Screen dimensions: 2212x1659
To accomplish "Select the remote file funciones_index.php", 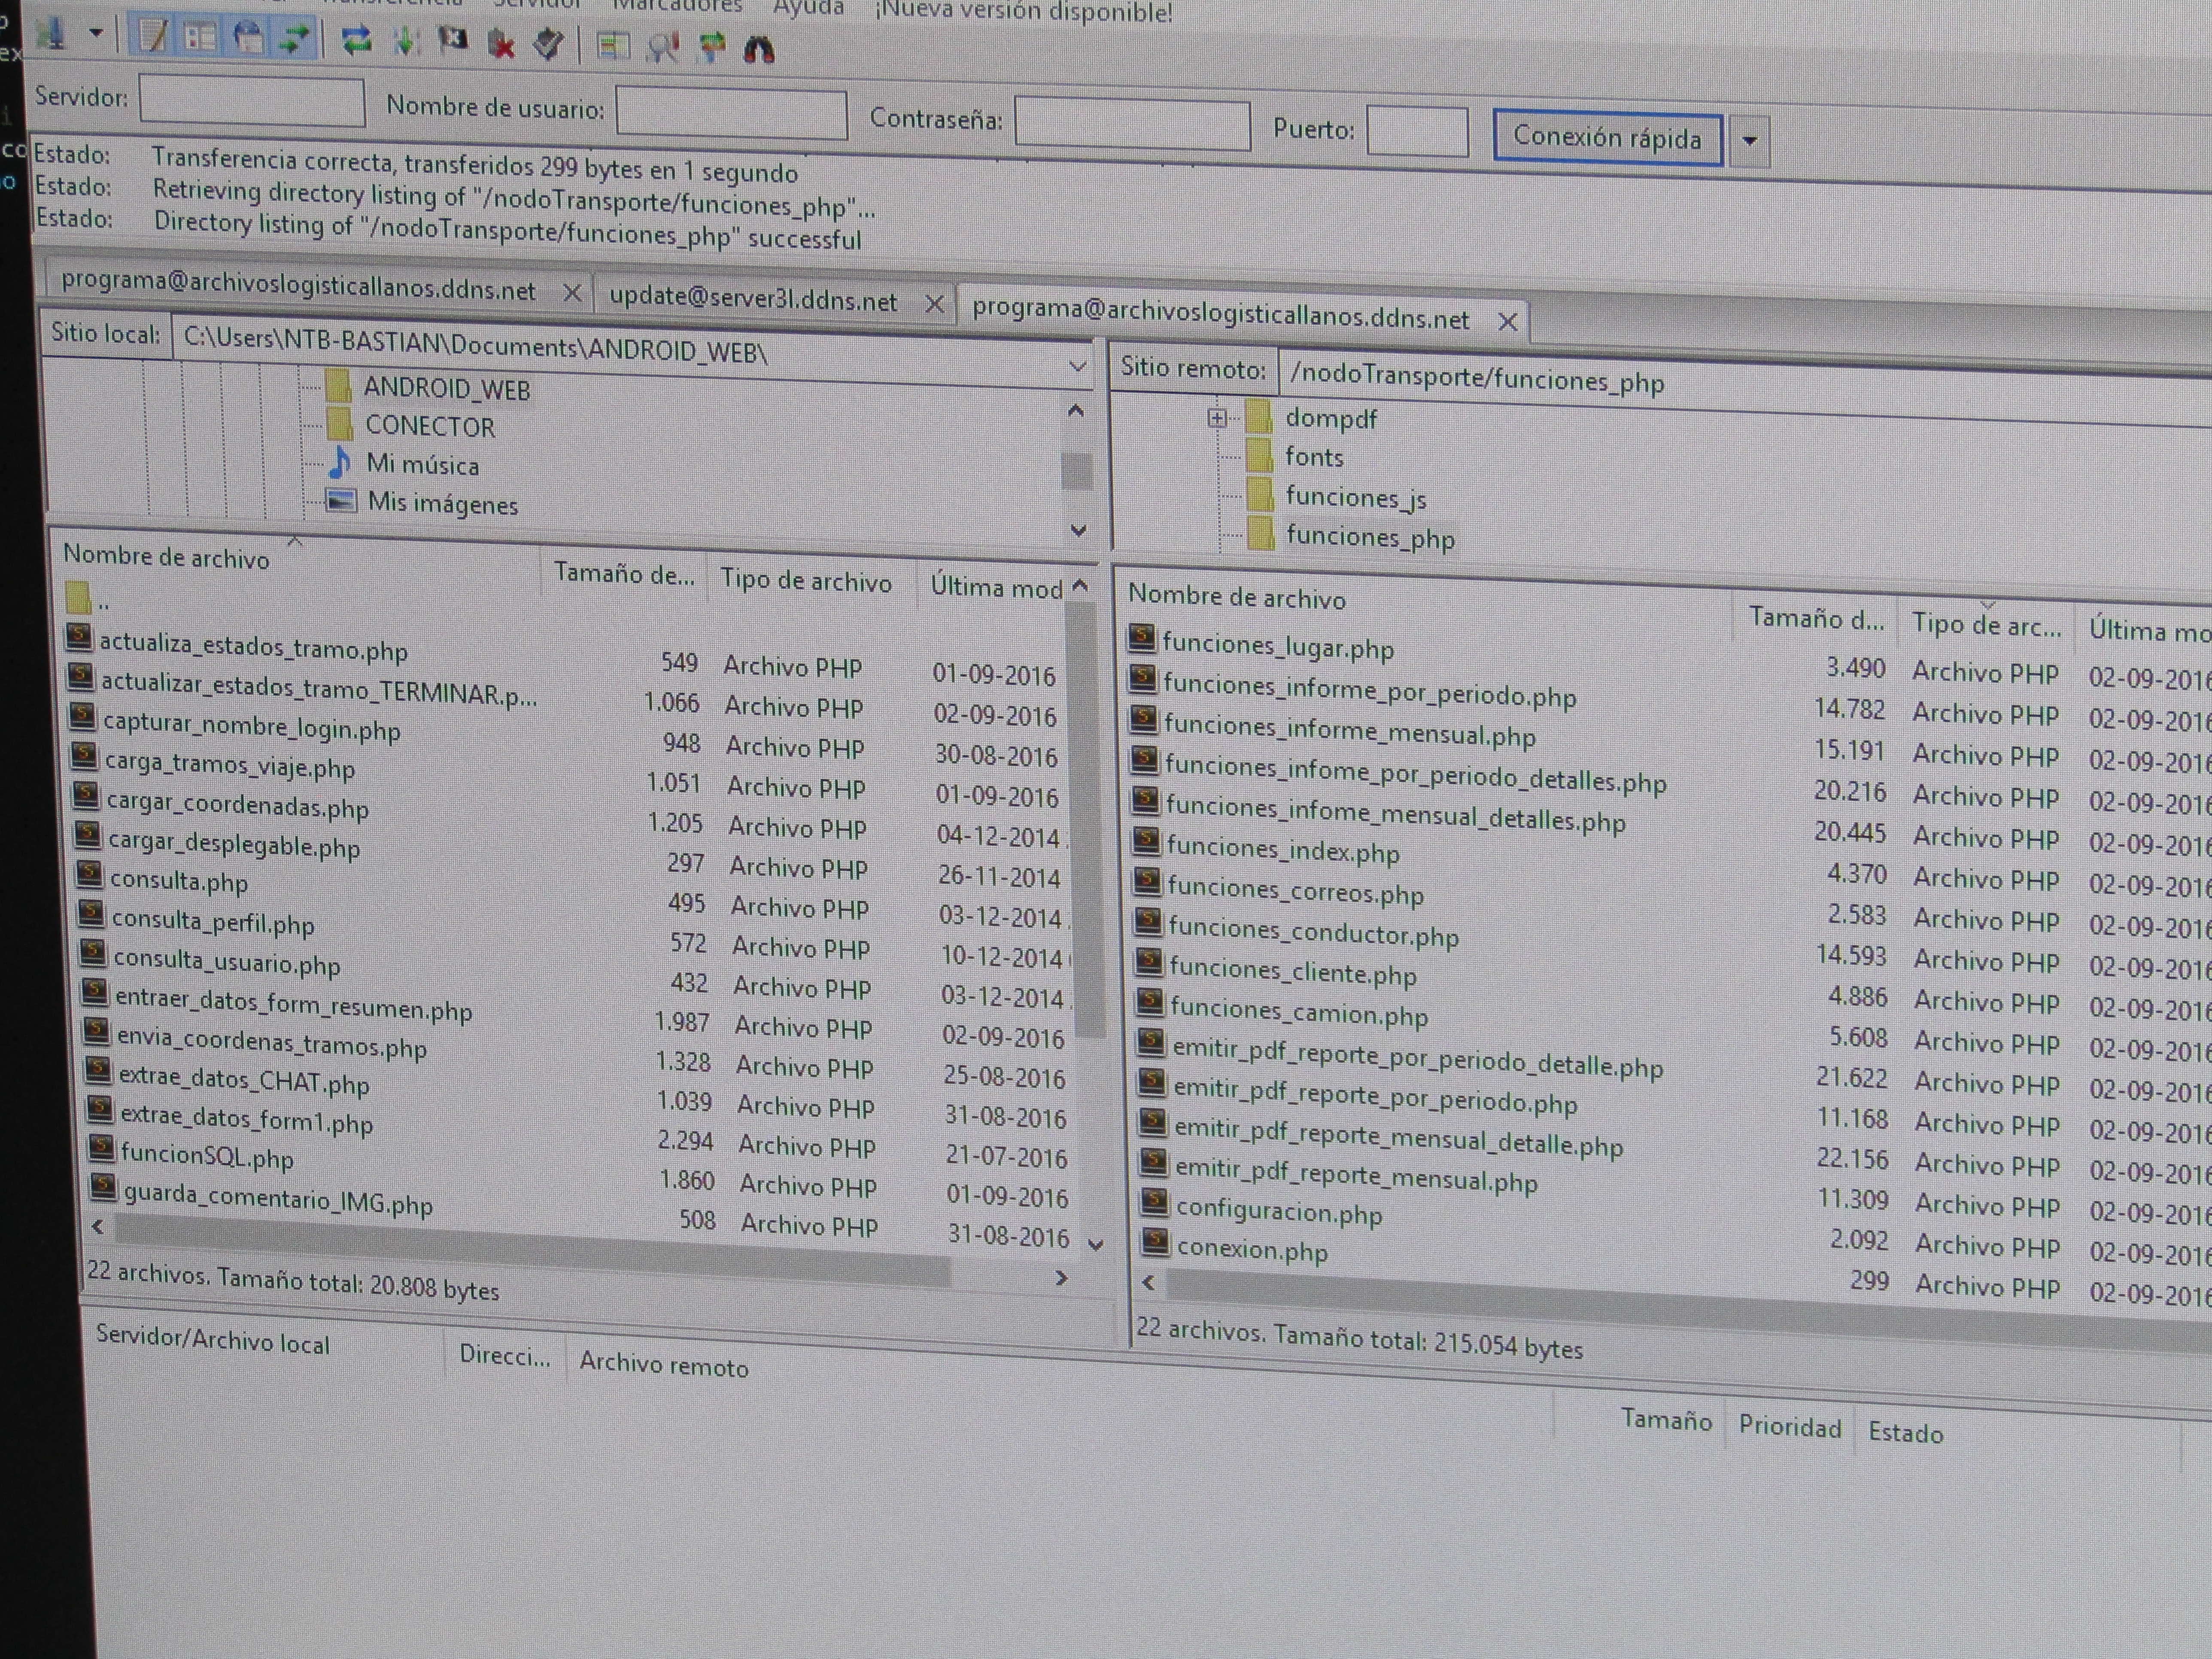I will coord(1283,850).
